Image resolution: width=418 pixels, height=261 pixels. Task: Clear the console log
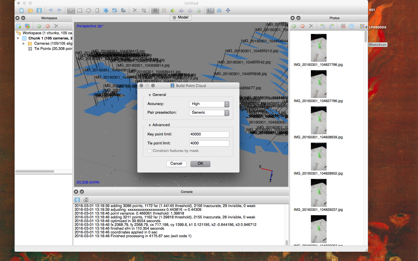[86, 200]
